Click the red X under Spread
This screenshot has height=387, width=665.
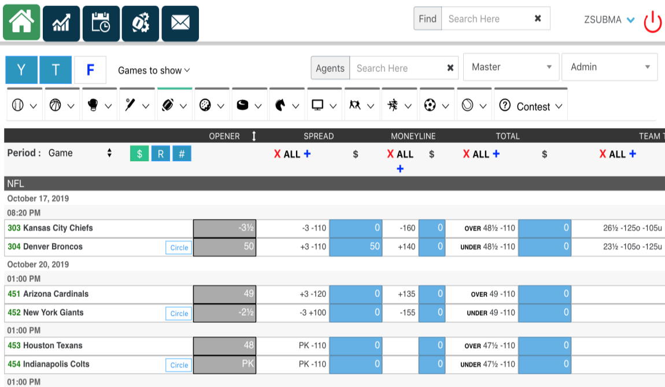(x=278, y=154)
